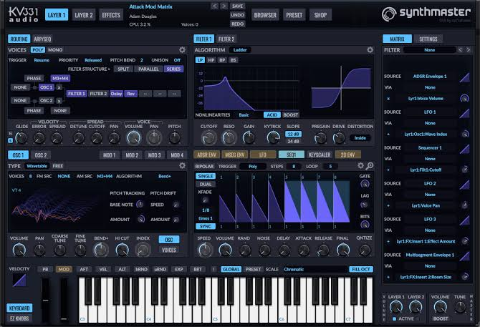
Task: Switch to the OSC 2 tab
Action: point(41,155)
